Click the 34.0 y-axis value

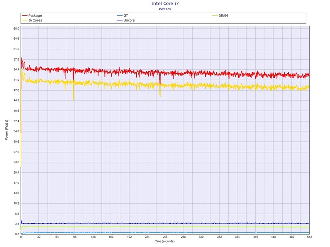16,131
